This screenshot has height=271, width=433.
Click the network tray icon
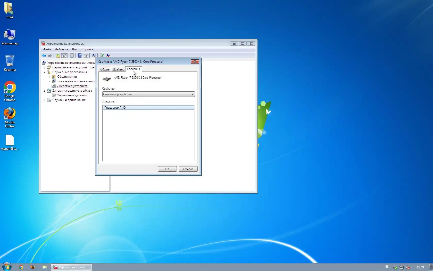[x=402, y=267]
